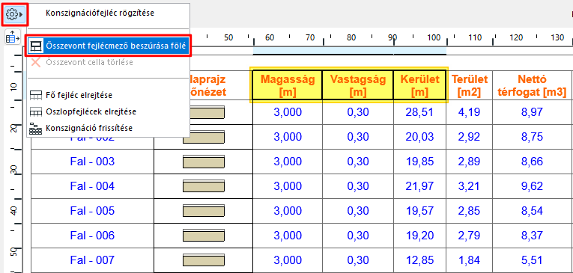573x273 pixels.
Task: Click height 3,000 in Fal - 003 row
Action: tap(288, 162)
